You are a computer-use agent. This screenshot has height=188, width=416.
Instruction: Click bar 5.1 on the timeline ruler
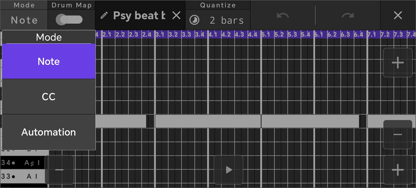pos(266,34)
